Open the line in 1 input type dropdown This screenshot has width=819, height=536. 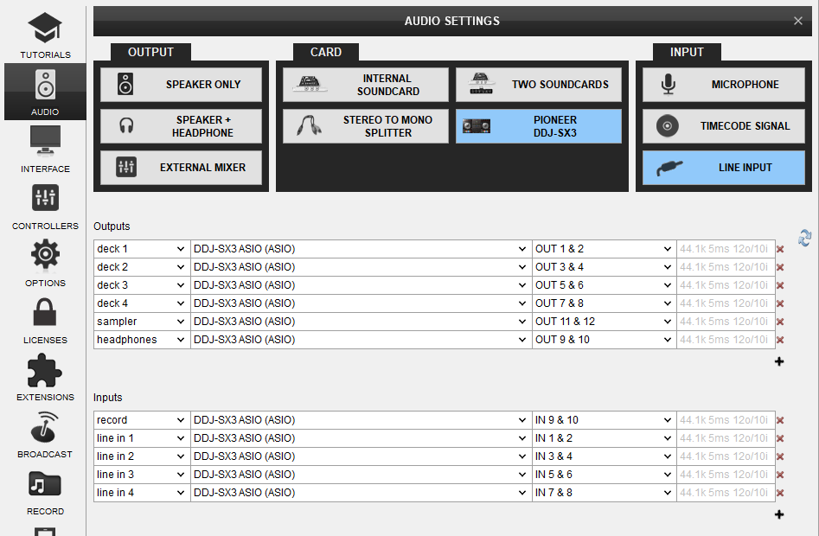point(142,438)
